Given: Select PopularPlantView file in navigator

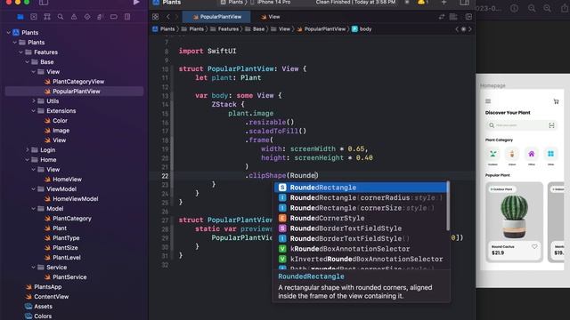Looking at the screenshot, I should click(74, 92).
